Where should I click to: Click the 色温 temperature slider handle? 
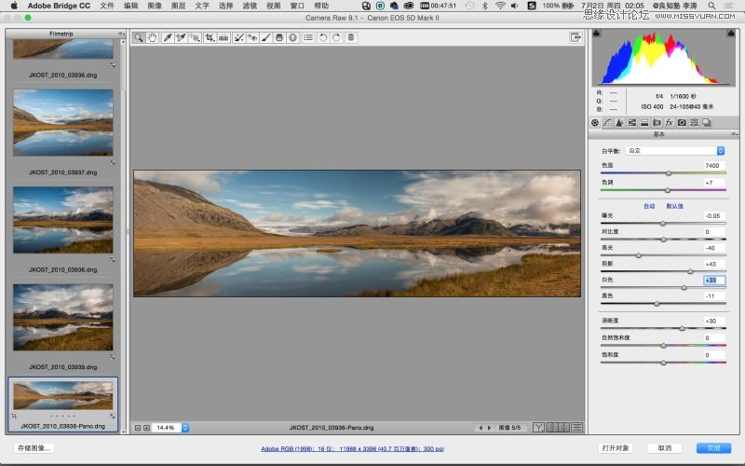(x=668, y=173)
